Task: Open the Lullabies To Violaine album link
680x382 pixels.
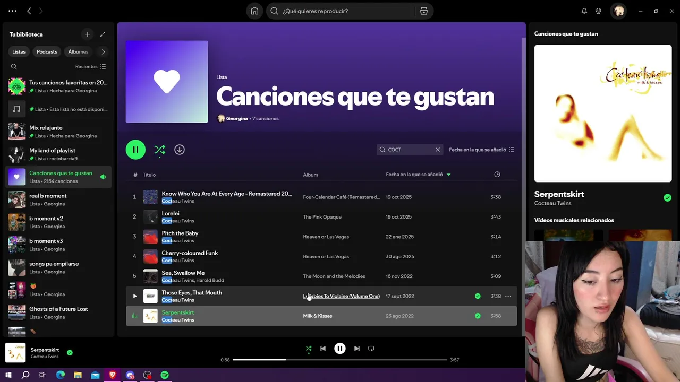Action: coord(342,296)
